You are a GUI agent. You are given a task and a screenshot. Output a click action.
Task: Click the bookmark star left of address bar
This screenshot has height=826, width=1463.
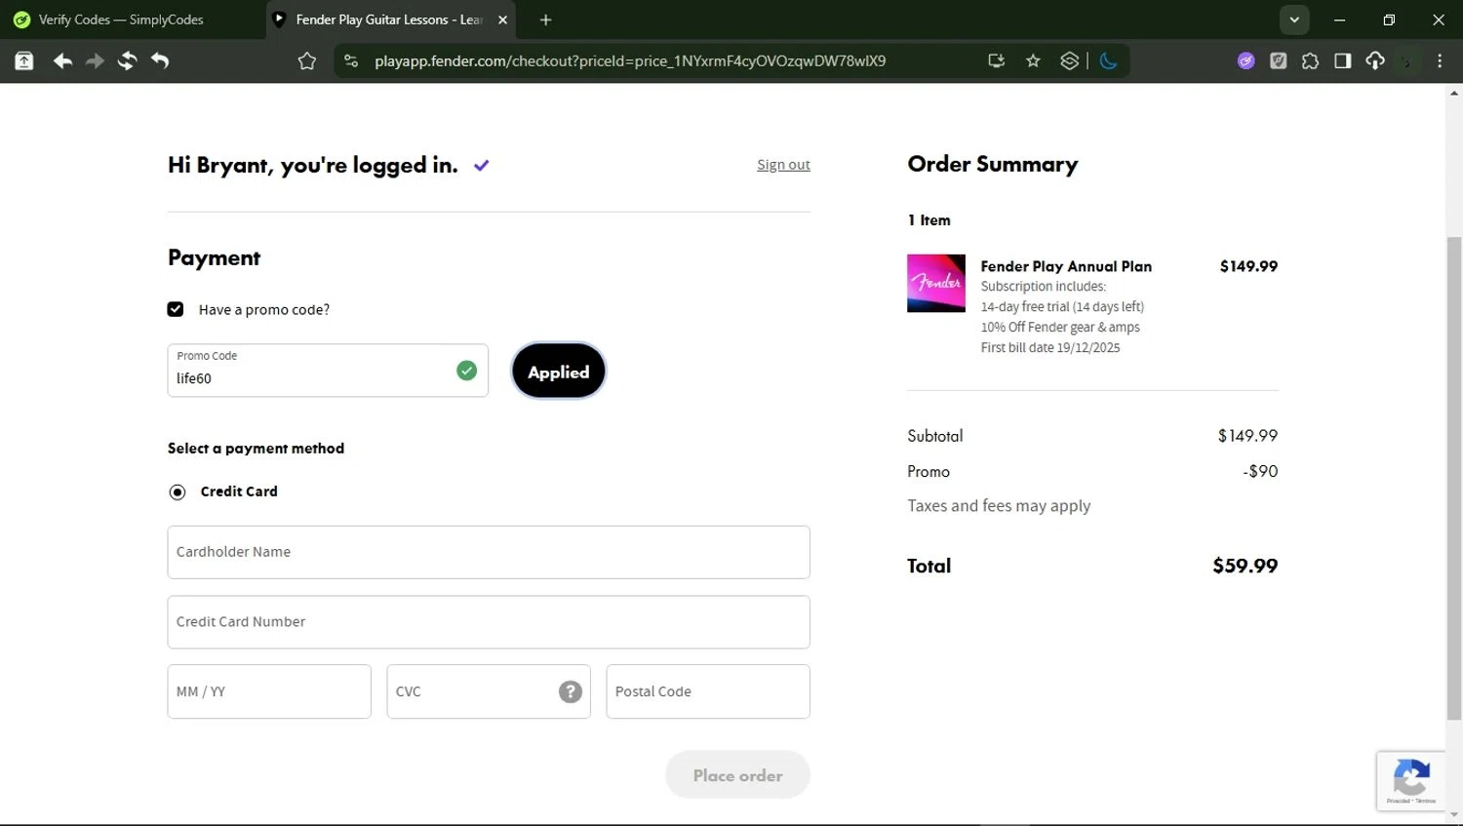click(307, 61)
